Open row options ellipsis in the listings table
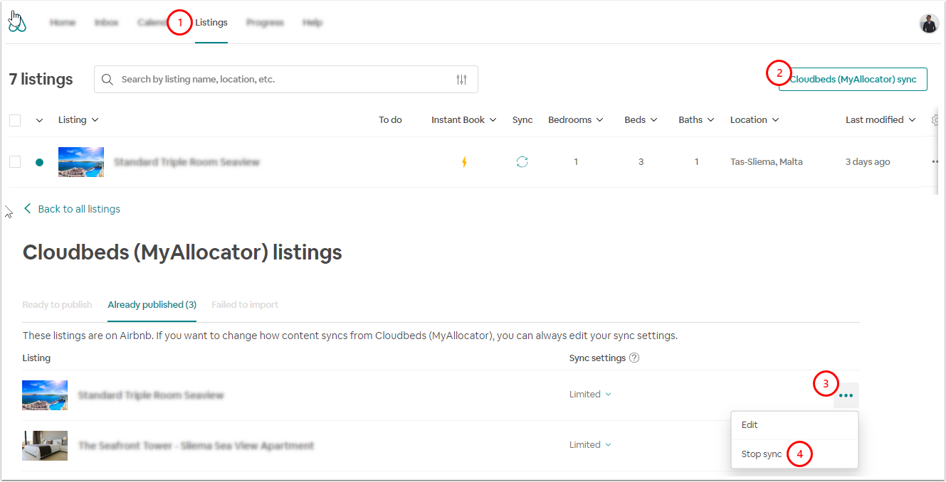946x482 pixels. coord(936,162)
